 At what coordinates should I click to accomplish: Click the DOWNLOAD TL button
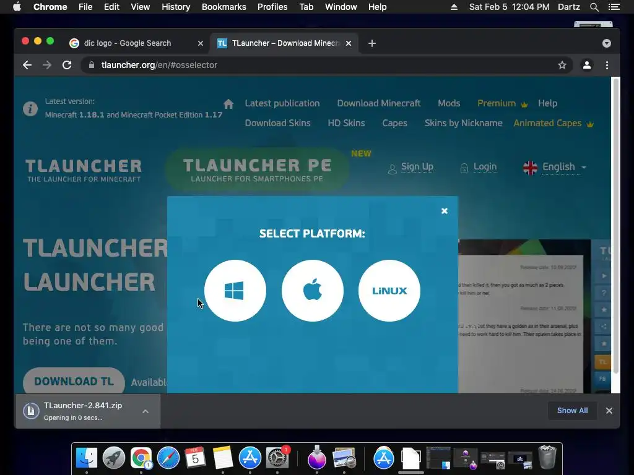pyautogui.click(x=74, y=381)
